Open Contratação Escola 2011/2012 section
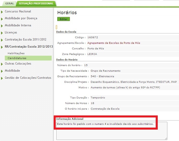Viewport: 179px width, 141px height. pos(25,40)
